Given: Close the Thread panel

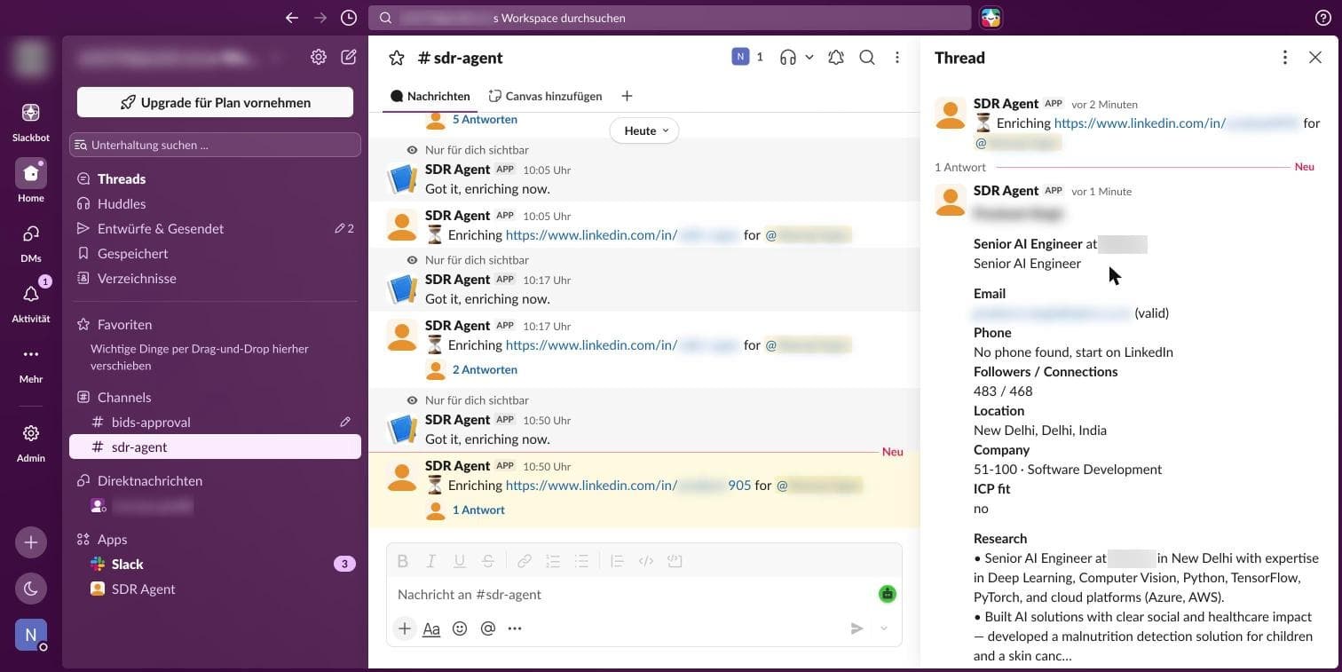Looking at the screenshot, I should tap(1315, 58).
